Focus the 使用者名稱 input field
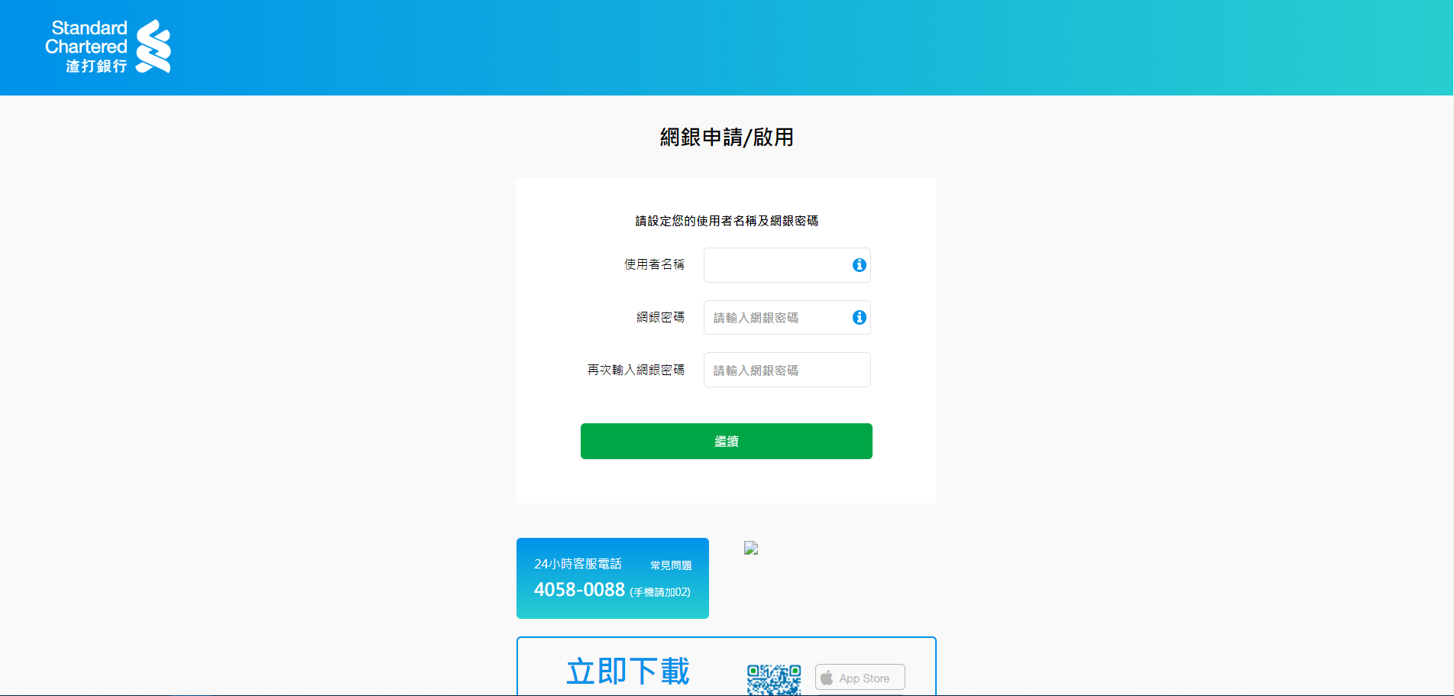1454x696 pixels. [787, 265]
